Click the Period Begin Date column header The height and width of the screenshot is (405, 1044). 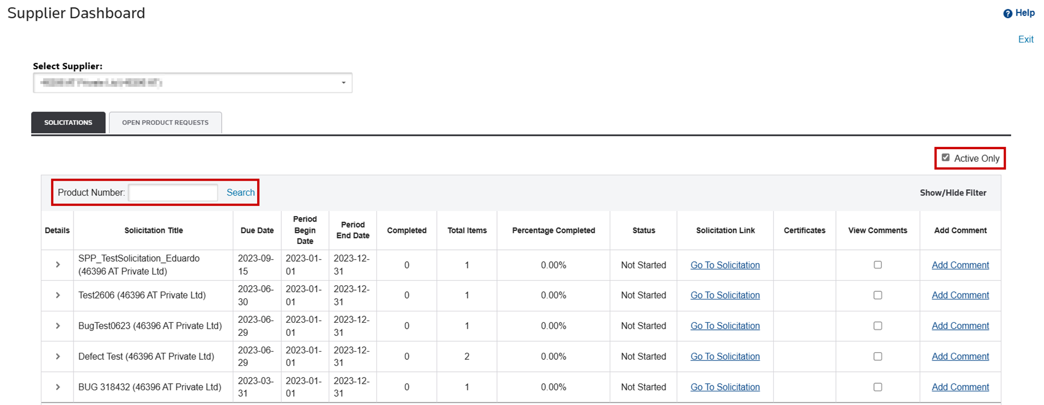305,230
